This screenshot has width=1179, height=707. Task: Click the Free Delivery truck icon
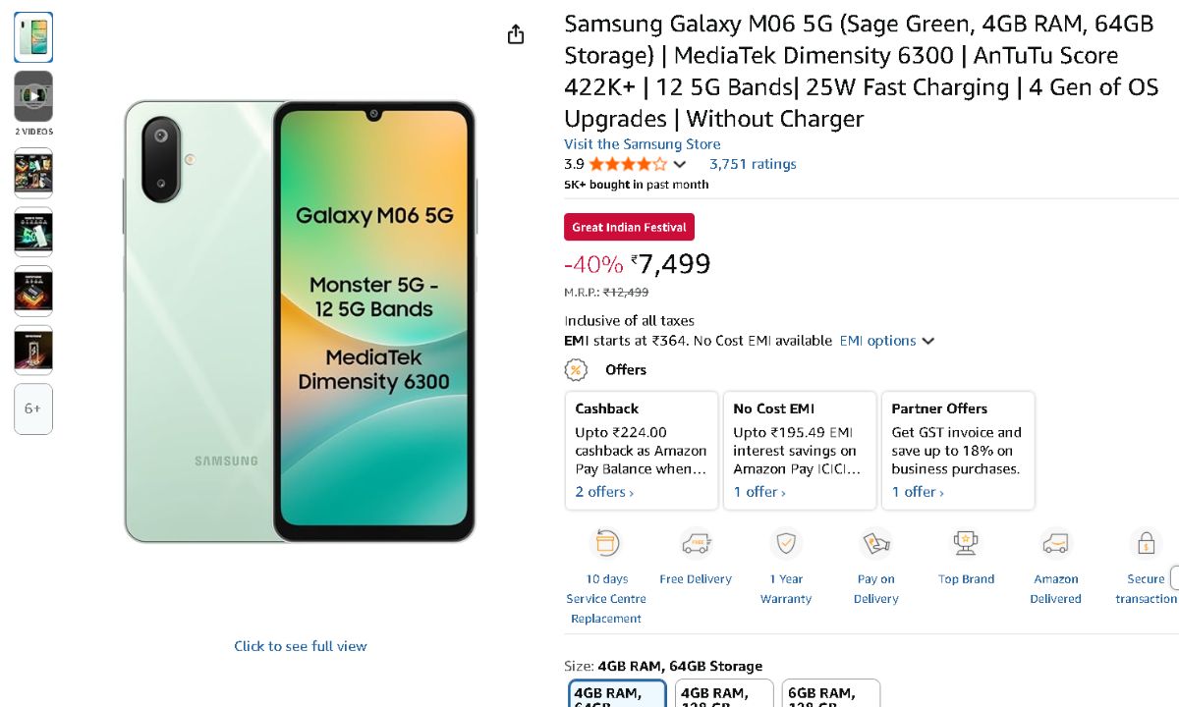(696, 543)
